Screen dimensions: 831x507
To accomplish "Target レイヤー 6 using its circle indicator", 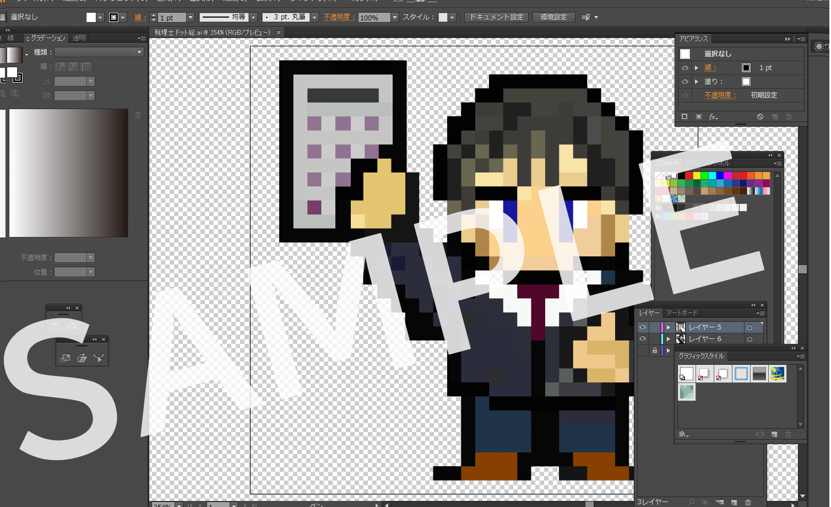I will tap(749, 339).
